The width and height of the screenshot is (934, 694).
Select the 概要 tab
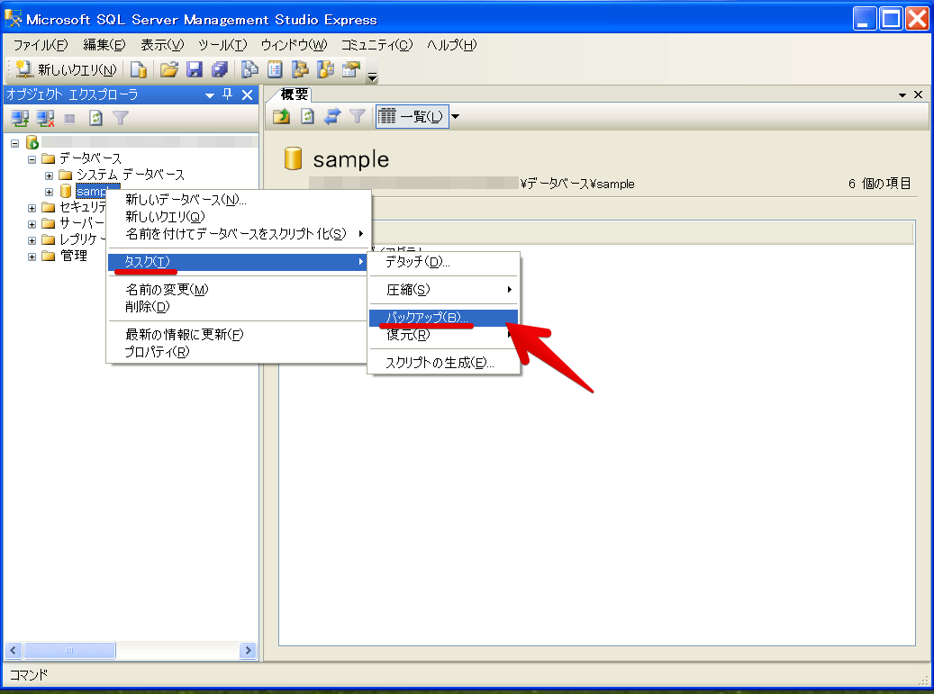pyautogui.click(x=295, y=95)
